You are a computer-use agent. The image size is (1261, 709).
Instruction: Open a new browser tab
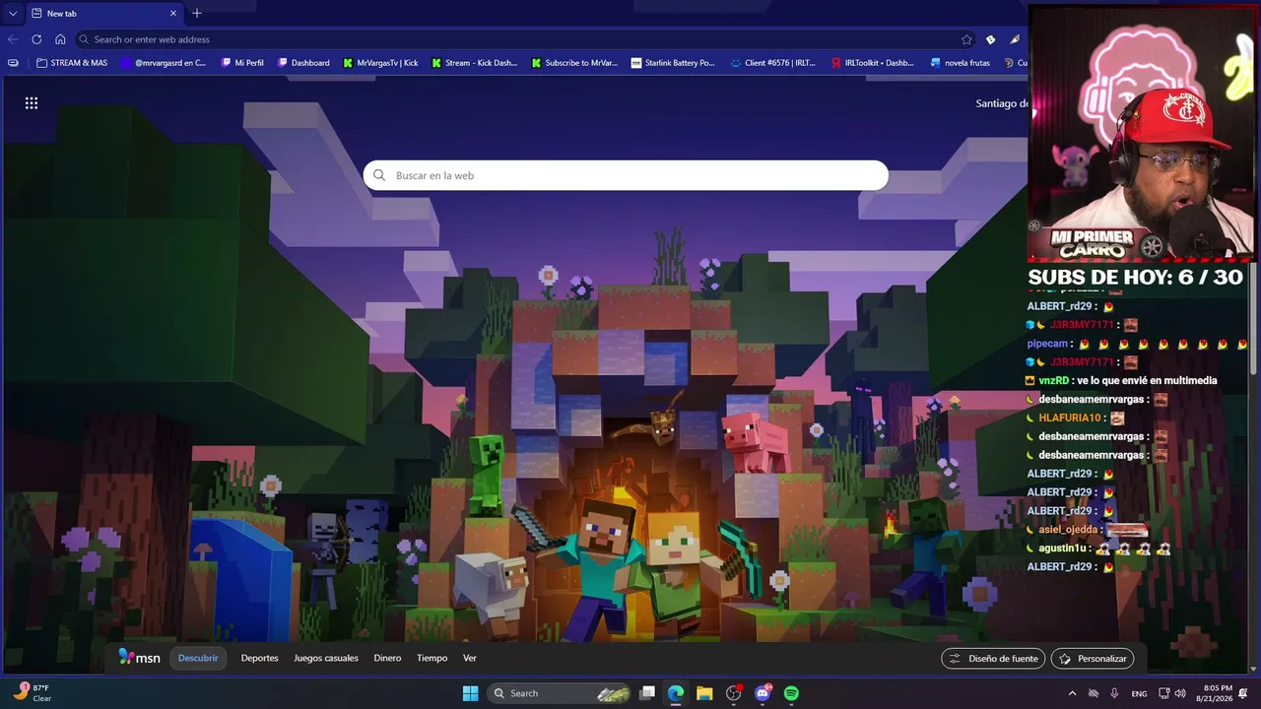(x=197, y=14)
